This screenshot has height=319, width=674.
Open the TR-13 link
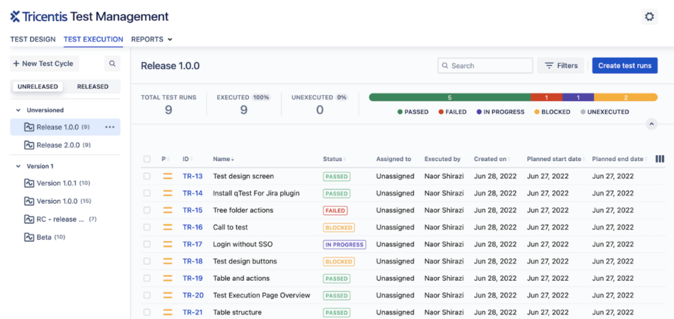click(x=193, y=176)
